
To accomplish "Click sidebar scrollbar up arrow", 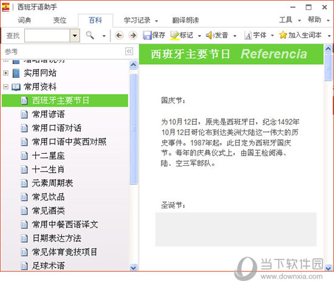I will (134, 65).
